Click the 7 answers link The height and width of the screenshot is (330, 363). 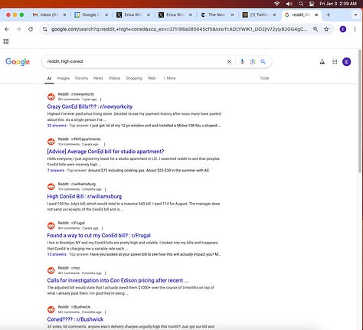coord(56,171)
